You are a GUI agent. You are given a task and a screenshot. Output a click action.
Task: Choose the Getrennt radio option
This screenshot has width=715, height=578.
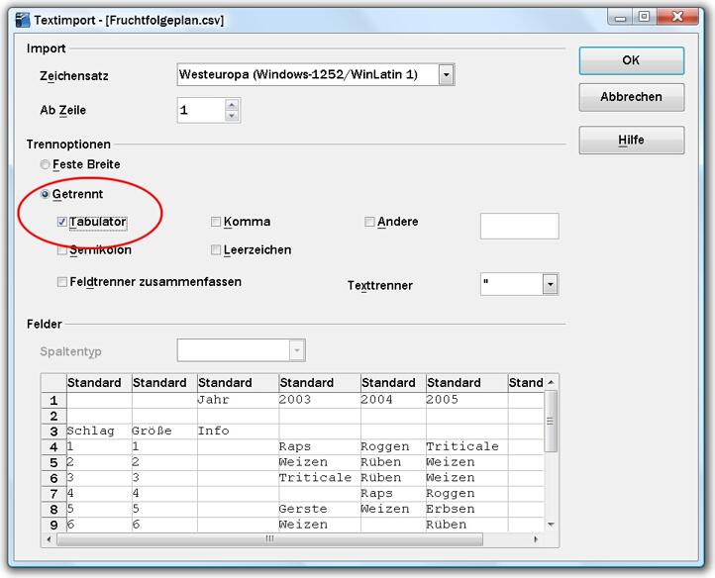(x=45, y=195)
